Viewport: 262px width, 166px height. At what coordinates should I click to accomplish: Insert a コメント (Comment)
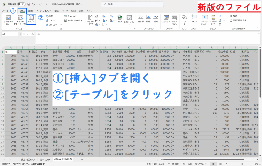[x=194, y=19]
